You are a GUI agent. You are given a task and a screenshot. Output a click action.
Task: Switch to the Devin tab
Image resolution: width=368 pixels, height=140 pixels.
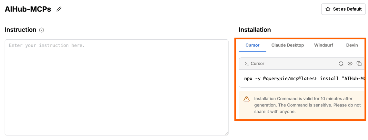(352, 45)
